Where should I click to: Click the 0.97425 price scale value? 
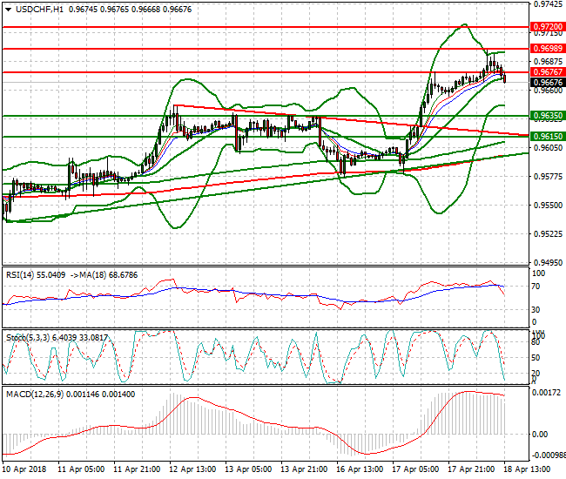[548, 4]
